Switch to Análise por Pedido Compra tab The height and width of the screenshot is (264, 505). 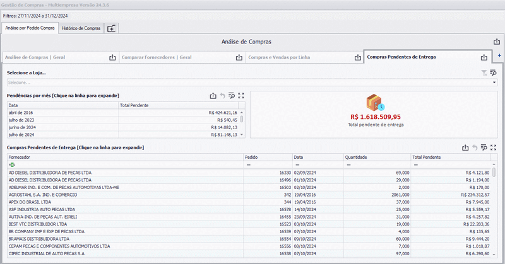point(30,28)
